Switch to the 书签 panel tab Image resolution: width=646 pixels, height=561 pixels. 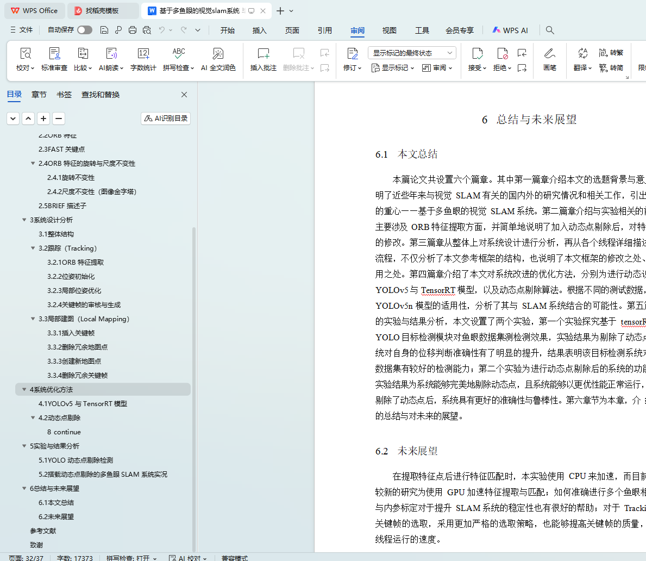(x=64, y=95)
